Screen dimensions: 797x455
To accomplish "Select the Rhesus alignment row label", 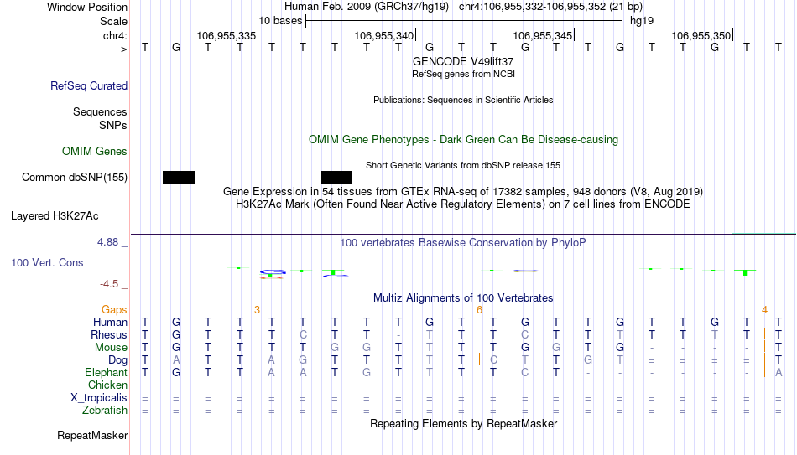I will tap(109, 334).
